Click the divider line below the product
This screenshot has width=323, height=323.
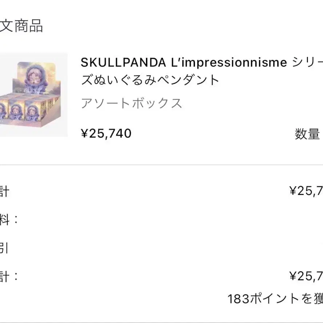[x=161, y=165]
